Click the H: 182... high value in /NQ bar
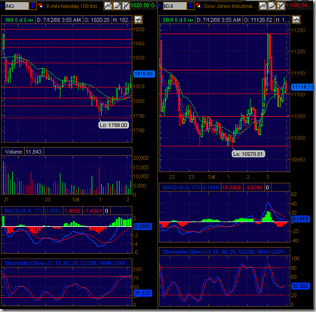316x312 pixels. click(122, 20)
